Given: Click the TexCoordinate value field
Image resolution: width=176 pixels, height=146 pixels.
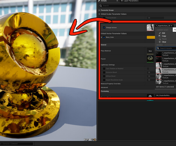Looking at the screenshot, I should pos(155,18).
